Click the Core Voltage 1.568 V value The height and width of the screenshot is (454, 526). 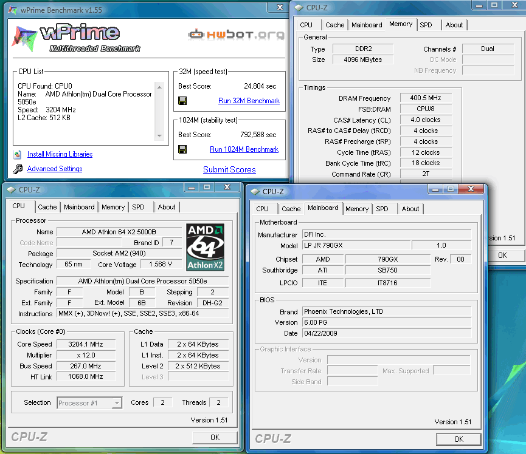click(161, 264)
